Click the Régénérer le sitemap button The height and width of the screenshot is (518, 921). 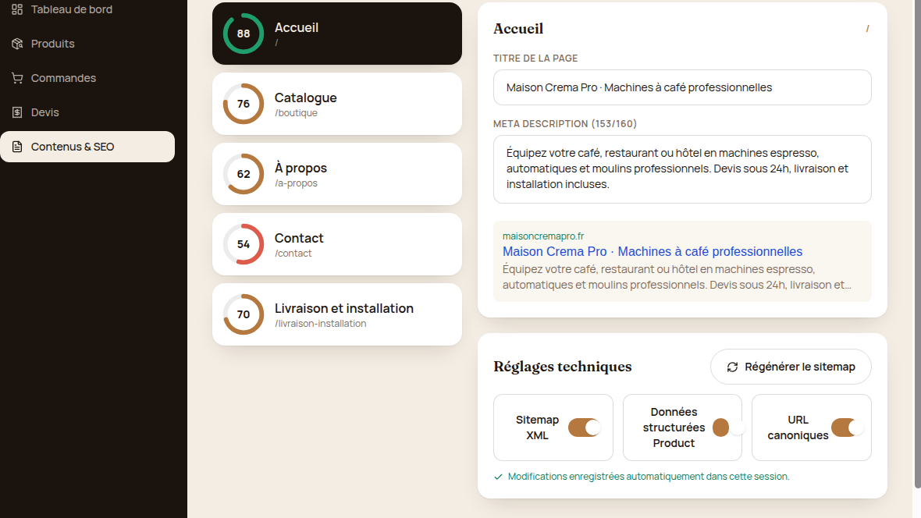tap(791, 367)
